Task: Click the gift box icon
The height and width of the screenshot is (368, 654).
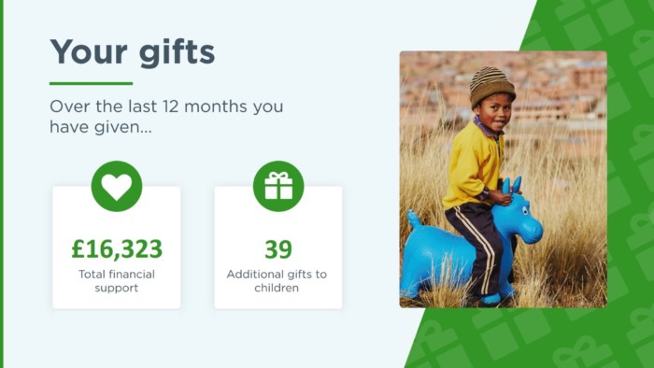Action: pos(278,186)
